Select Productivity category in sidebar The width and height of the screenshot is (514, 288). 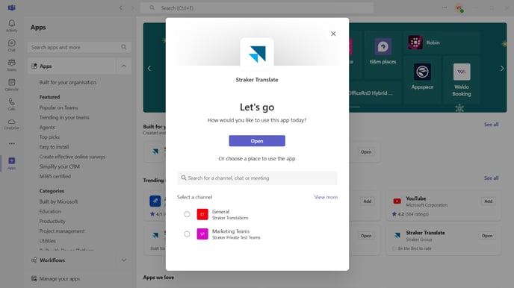pos(52,222)
